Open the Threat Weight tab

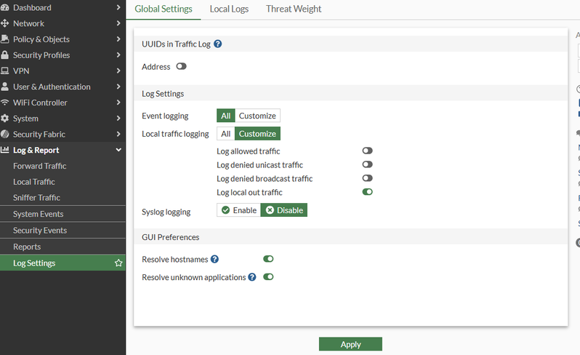tap(294, 9)
